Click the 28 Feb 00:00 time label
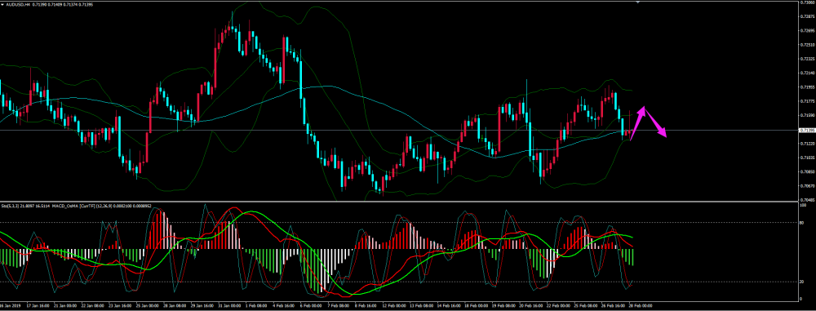 tap(641, 306)
